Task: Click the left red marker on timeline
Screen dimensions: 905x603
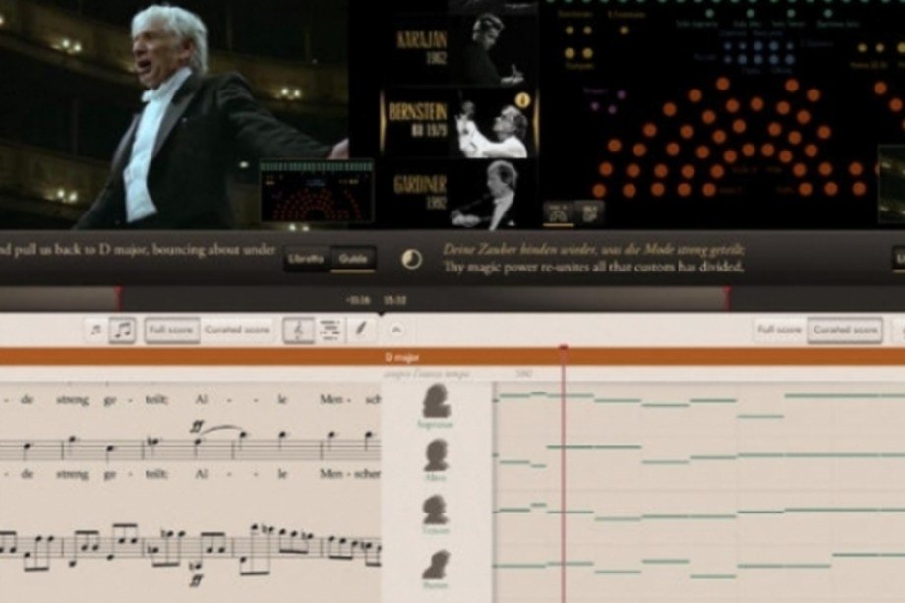Action: pos(118,298)
